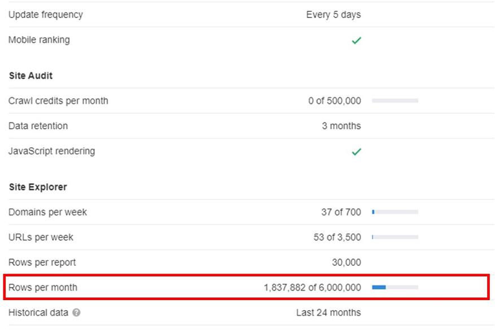The width and height of the screenshot is (495, 330).
Task: Click the Rows per report 30,000 value
Action: pyautogui.click(x=346, y=262)
